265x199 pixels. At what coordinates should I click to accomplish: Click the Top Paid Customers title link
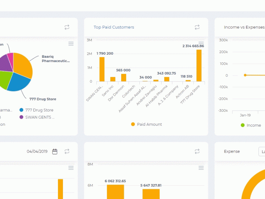point(114,27)
